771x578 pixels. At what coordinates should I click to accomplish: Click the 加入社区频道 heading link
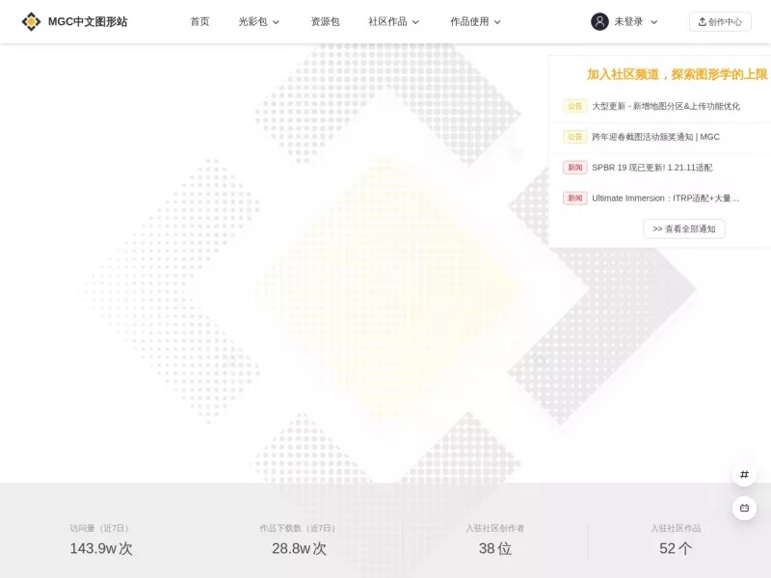tap(678, 74)
